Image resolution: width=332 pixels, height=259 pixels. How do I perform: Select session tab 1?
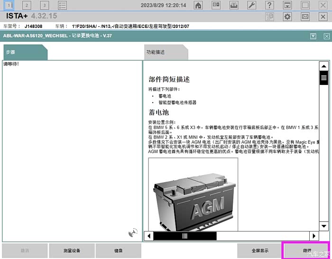[9, 5]
